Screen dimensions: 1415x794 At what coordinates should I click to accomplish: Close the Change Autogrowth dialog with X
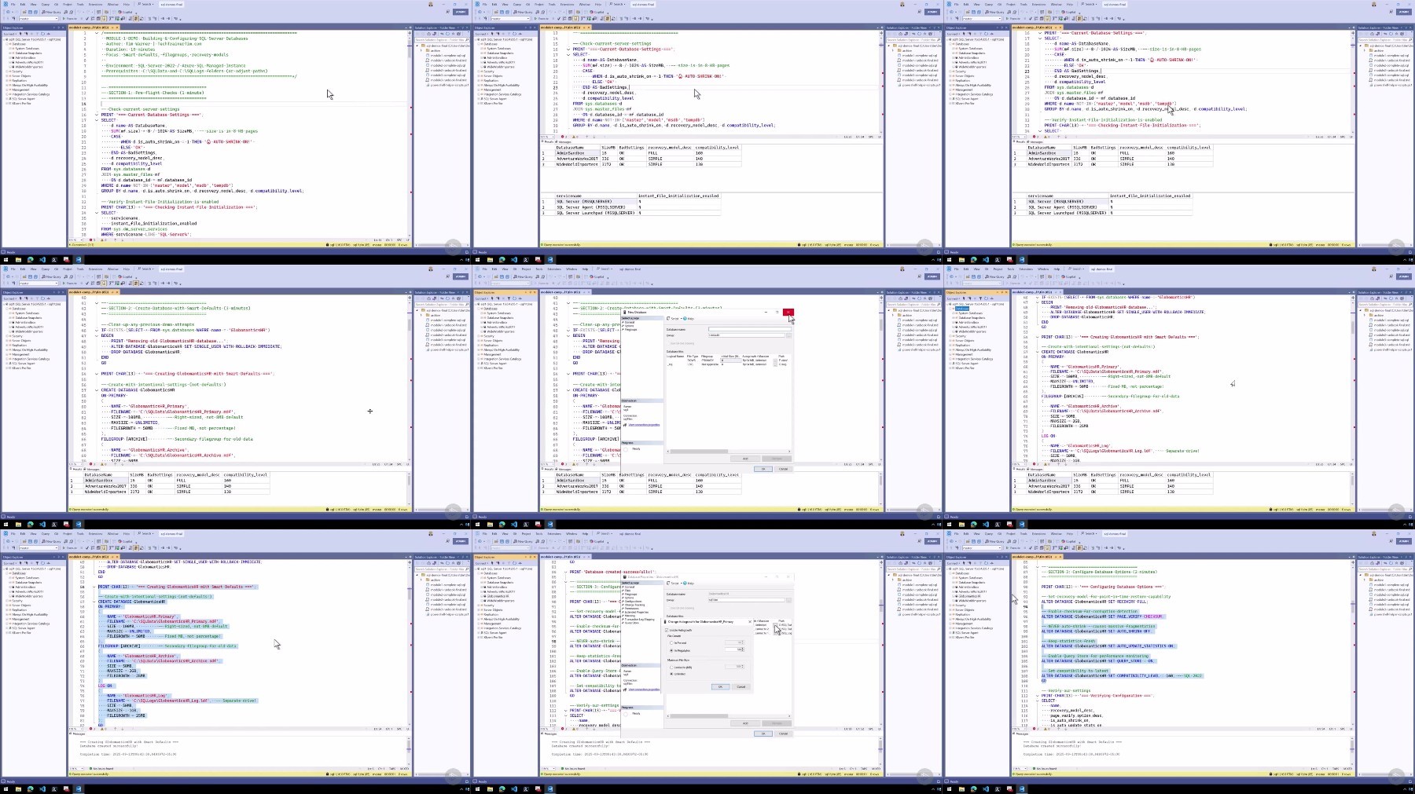[x=750, y=622]
